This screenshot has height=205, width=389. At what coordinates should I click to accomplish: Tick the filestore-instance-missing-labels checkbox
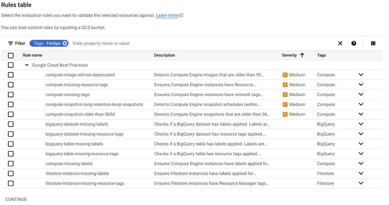11,173
